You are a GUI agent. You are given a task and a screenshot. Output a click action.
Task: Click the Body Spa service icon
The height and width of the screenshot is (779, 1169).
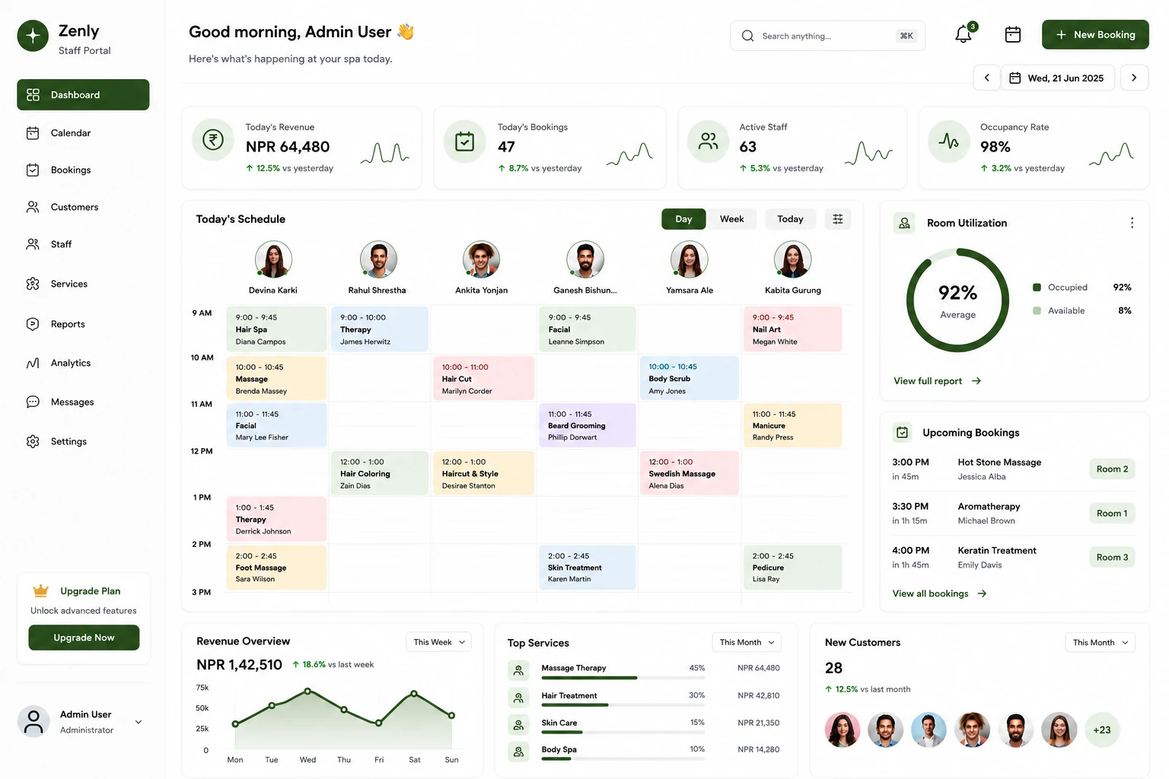pyautogui.click(x=518, y=752)
